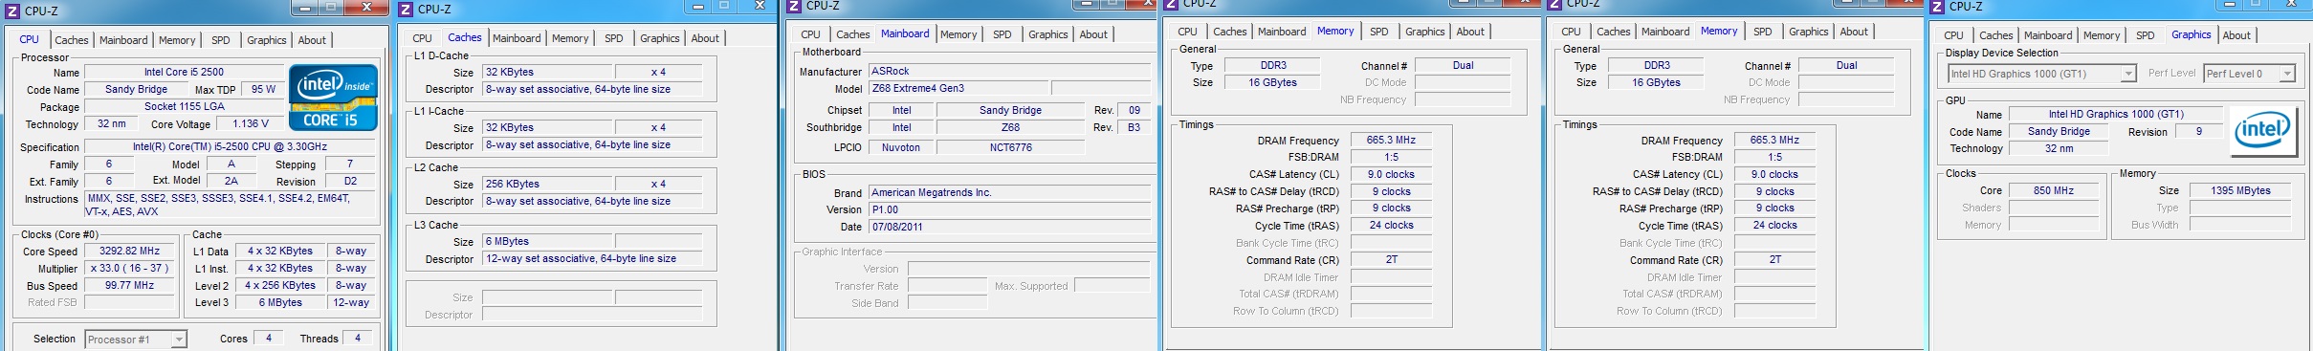This screenshot has height=351, width=2313.
Task: Click the manufacturer value 'ASRock'
Action: (1009, 72)
